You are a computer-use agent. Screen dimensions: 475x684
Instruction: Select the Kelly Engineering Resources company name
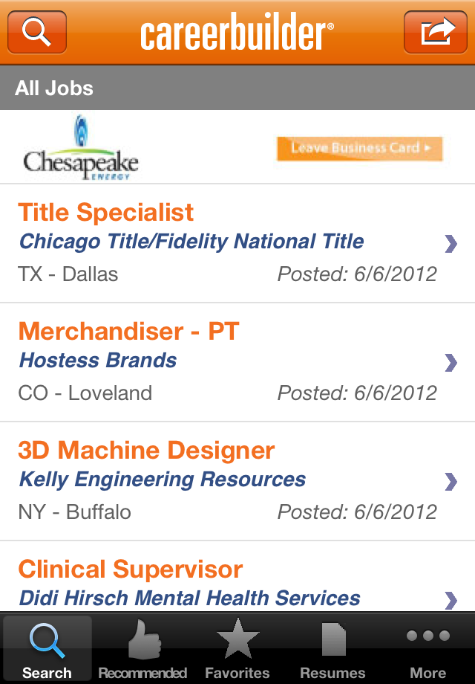click(163, 480)
